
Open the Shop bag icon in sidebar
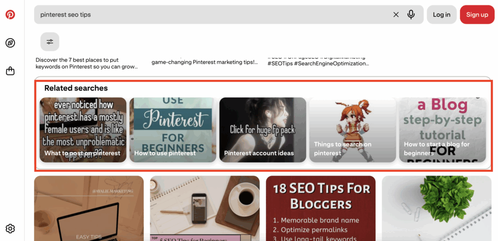point(10,71)
